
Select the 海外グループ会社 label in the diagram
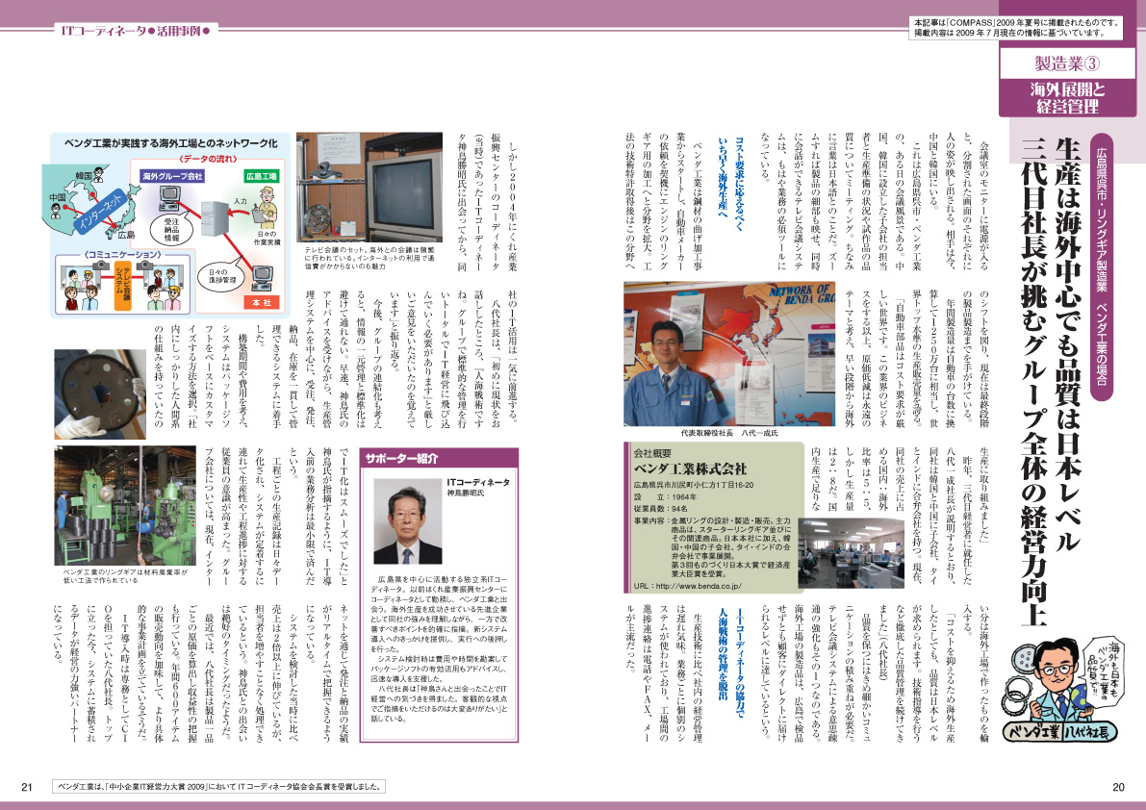(x=172, y=176)
